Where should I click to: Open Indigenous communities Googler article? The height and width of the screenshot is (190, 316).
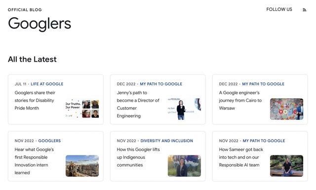(138, 157)
